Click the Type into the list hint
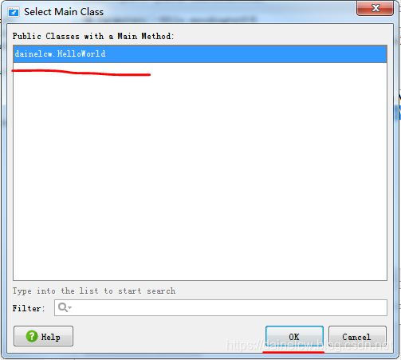This screenshot has height=360, width=401. 94,291
